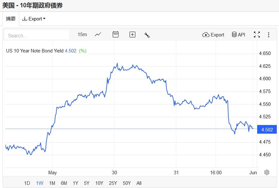Click the Search input field
Screen dimensions: 279x188
coord(37,35)
